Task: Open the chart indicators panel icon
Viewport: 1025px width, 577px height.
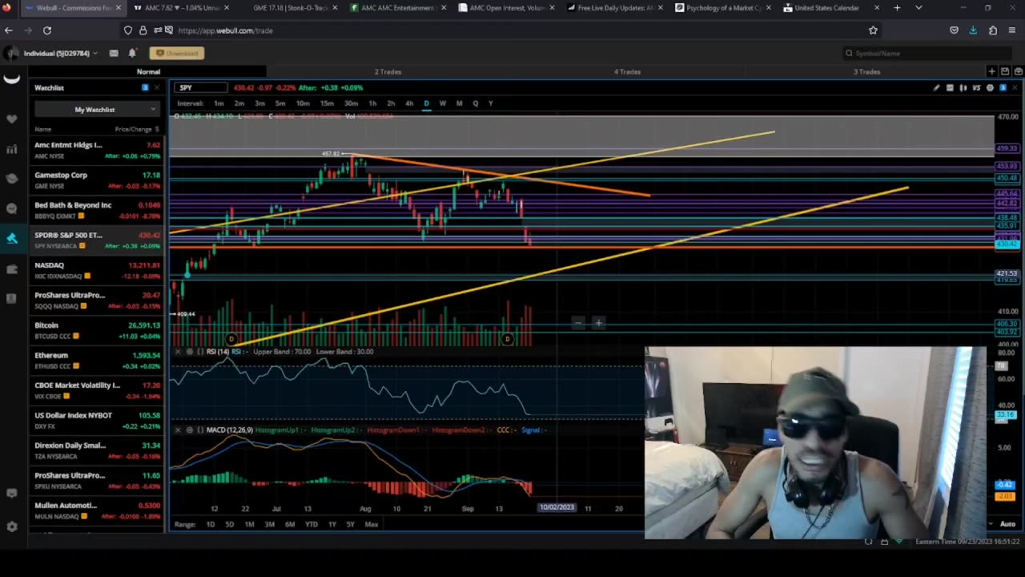Action: pos(950,87)
